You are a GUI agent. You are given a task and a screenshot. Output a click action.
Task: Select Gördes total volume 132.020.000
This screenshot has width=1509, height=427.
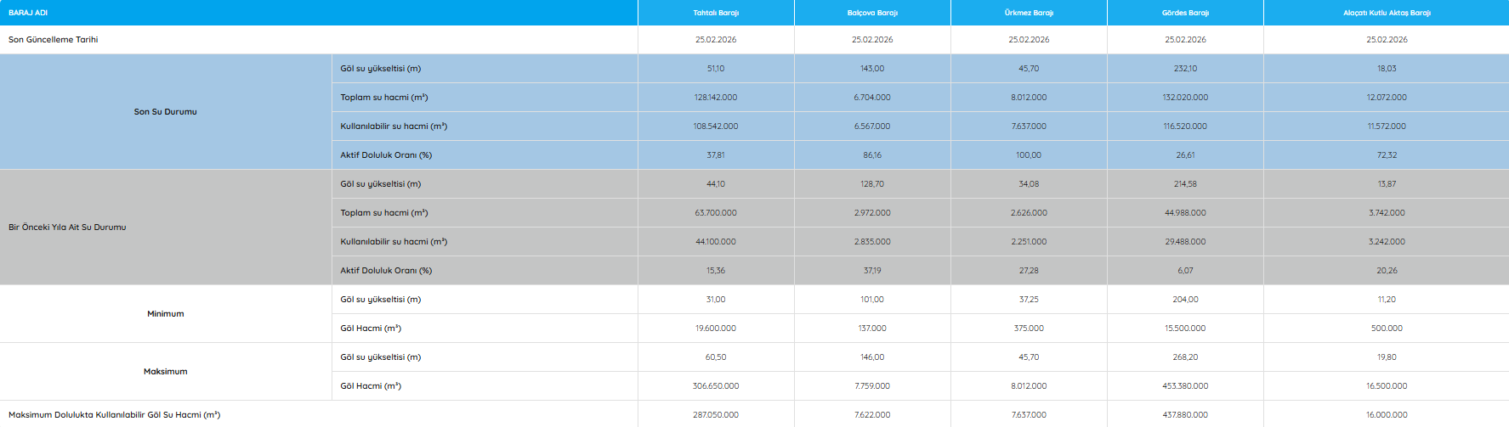(1185, 98)
